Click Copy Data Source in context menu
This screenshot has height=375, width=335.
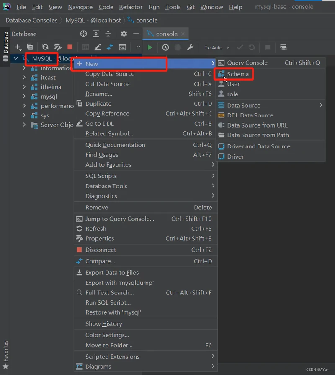146,74
